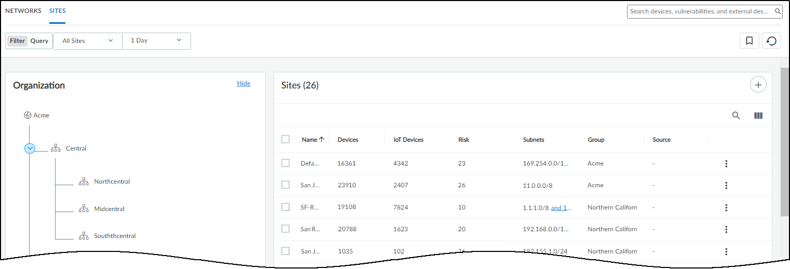Open the All Sites dropdown

pos(87,41)
